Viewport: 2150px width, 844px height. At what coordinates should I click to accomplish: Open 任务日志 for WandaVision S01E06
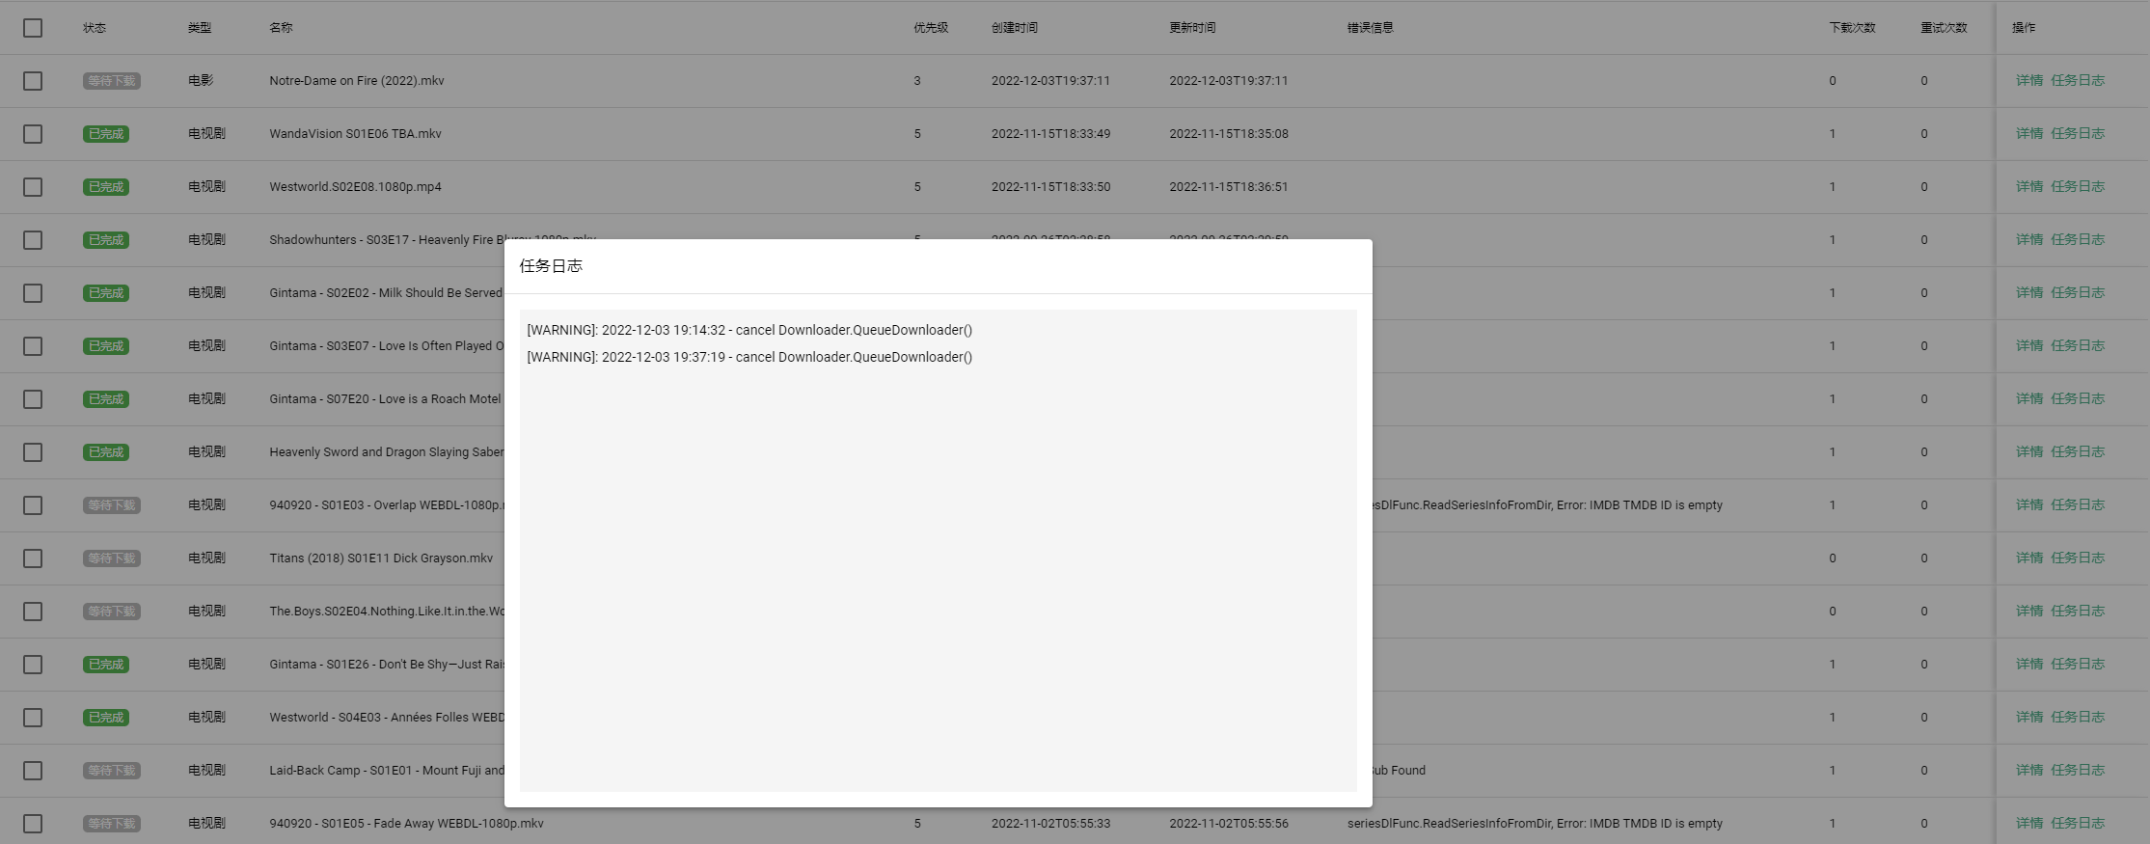(x=2078, y=134)
